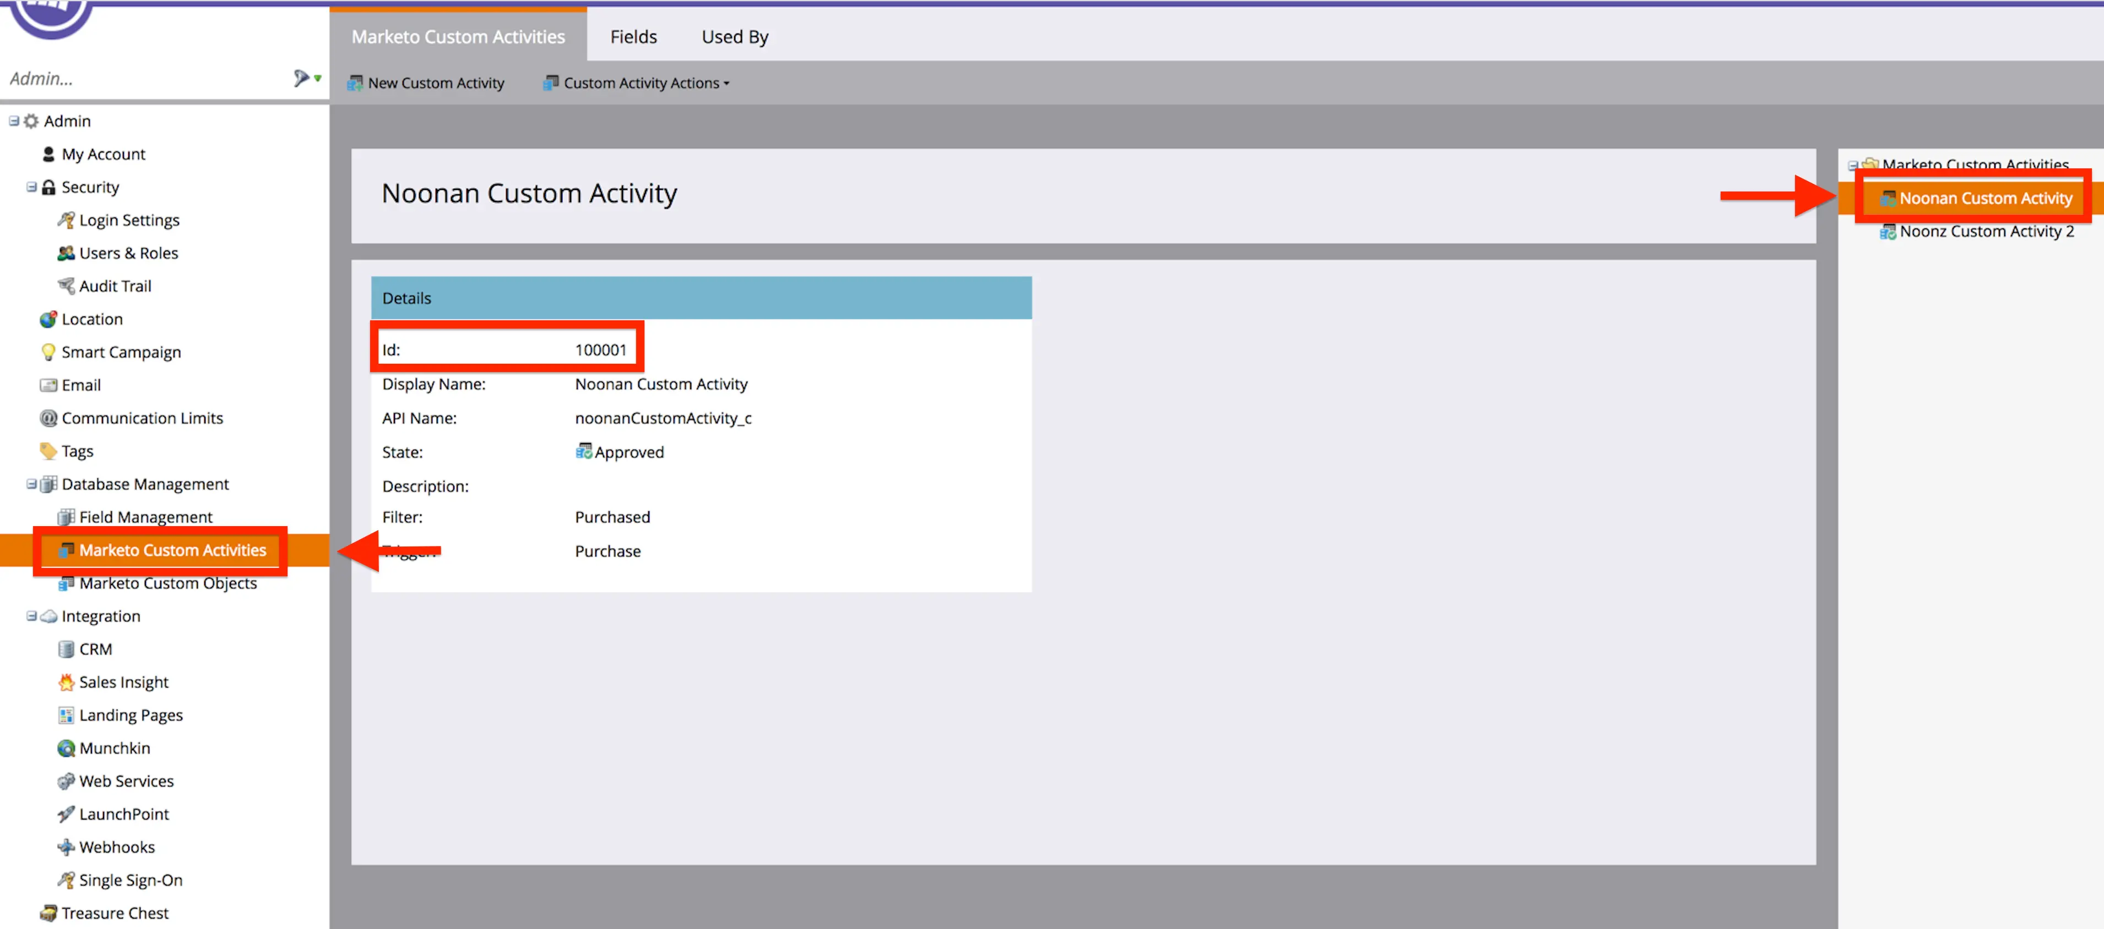Screen dimensions: 2104x929
Task: Open Smart Campaign label
Action: 121,352
